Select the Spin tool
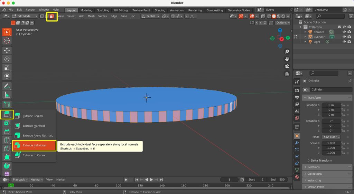 pyautogui.click(x=7, y=166)
